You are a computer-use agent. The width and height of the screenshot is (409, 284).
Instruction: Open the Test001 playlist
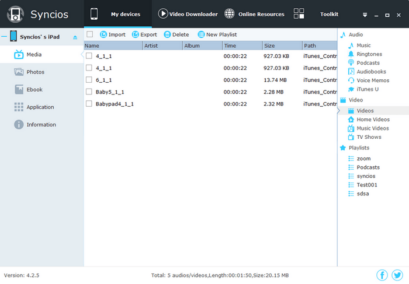367,185
